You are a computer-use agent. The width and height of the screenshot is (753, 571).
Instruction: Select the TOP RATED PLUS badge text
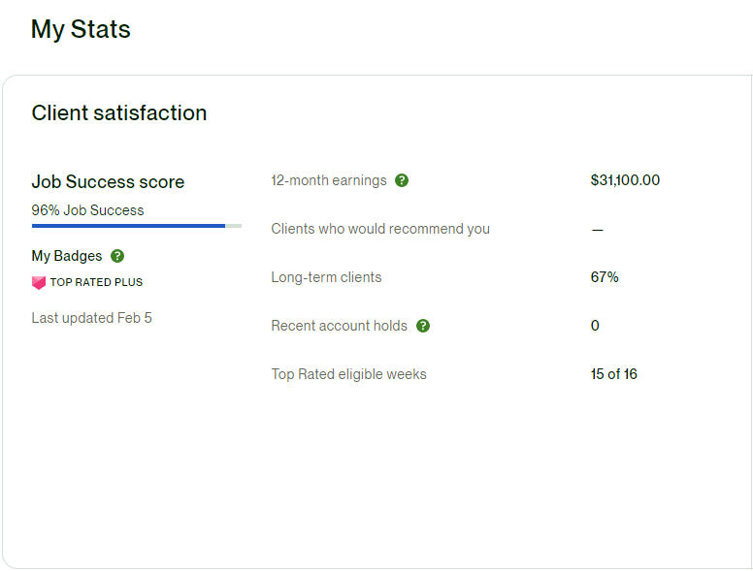96,283
